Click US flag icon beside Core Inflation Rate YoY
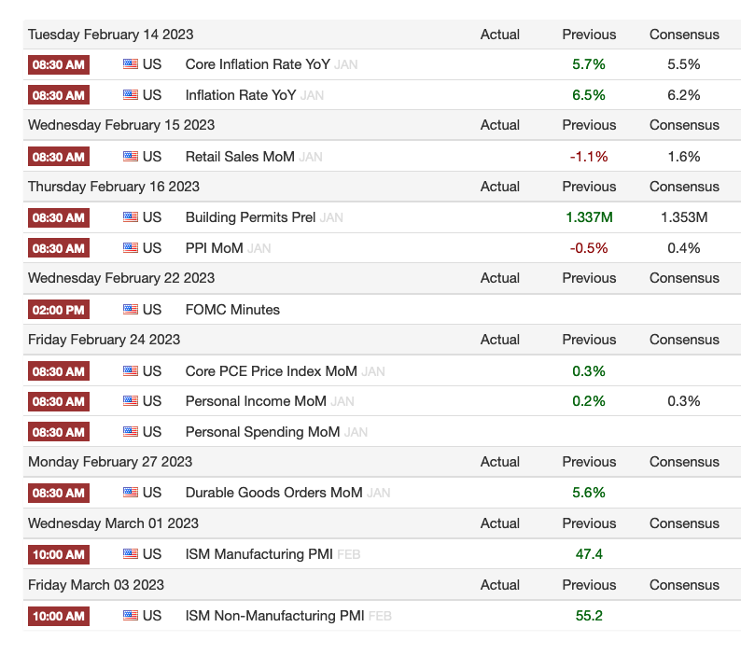The image size is (741, 655). coord(131,63)
